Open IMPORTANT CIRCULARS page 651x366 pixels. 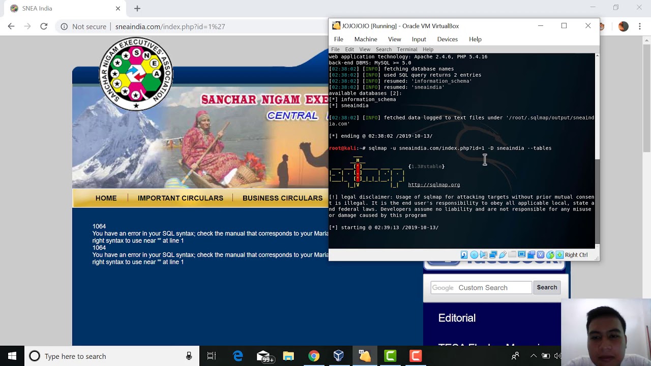tap(181, 198)
